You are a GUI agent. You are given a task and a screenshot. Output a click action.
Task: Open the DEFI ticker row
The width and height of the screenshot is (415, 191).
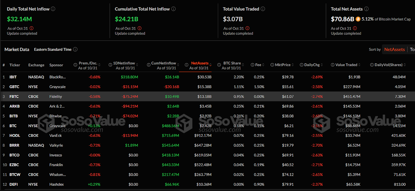[13, 184]
